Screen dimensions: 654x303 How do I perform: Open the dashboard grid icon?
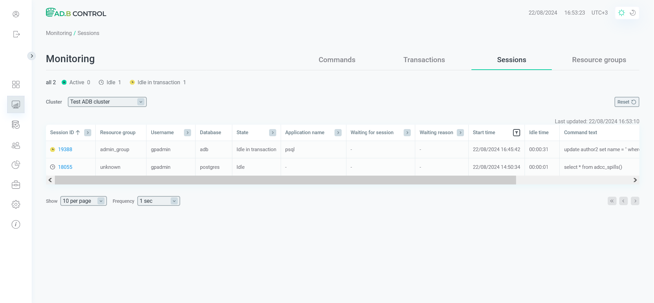tap(16, 84)
